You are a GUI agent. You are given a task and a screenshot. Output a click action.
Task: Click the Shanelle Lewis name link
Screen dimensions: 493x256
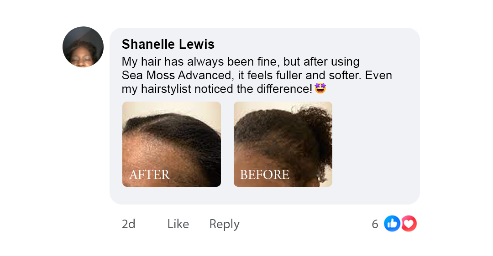point(168,44)
